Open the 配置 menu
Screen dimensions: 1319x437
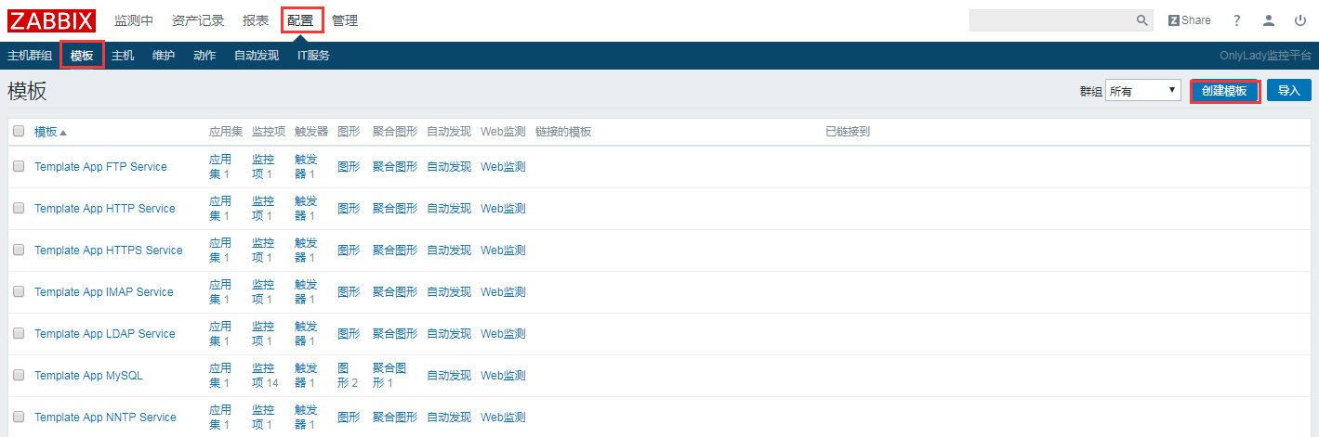click(x=300, y=20)
